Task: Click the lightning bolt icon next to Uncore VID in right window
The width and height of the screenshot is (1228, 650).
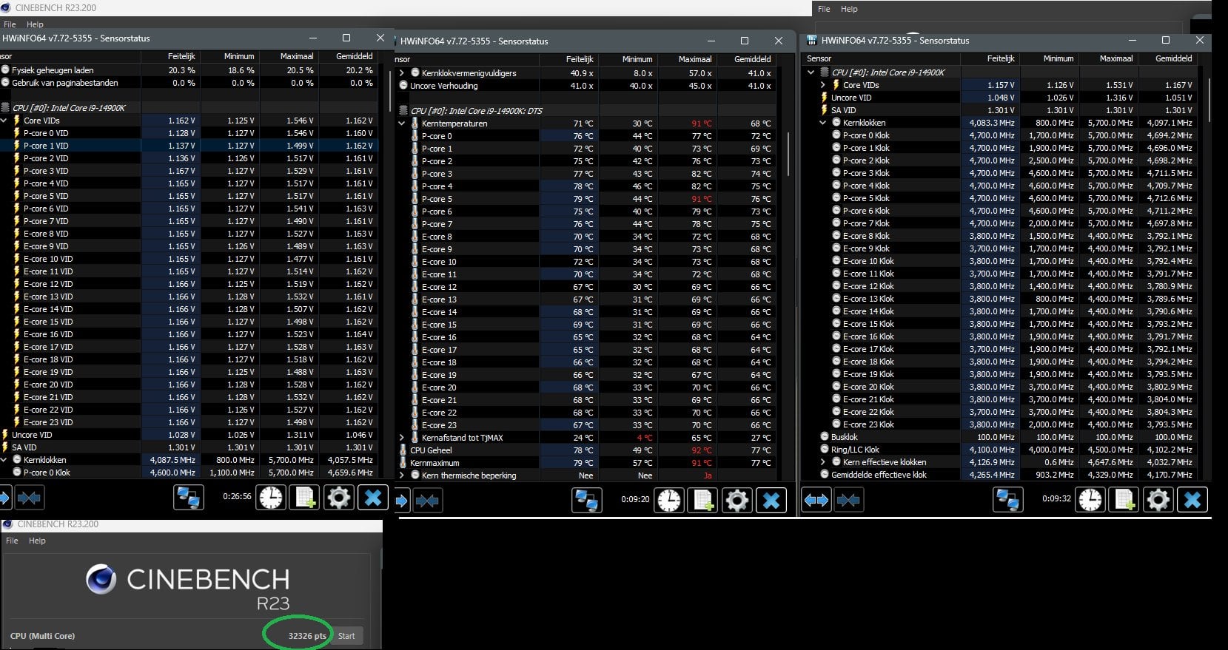Action: (x=823, y=98)
